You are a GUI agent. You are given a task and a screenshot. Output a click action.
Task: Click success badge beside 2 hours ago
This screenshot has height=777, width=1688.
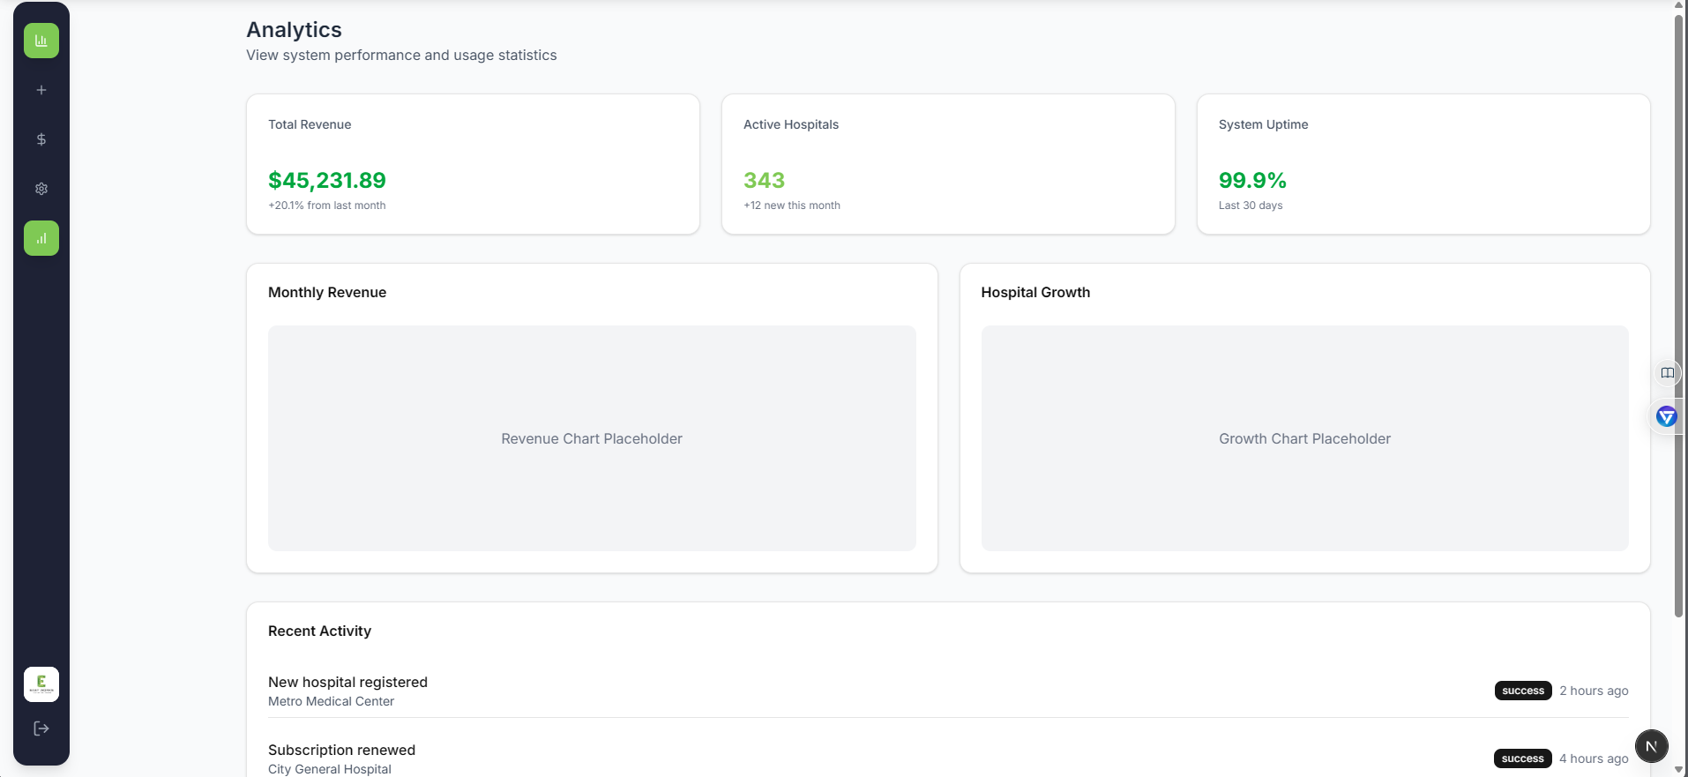(x=1523, y=691)
